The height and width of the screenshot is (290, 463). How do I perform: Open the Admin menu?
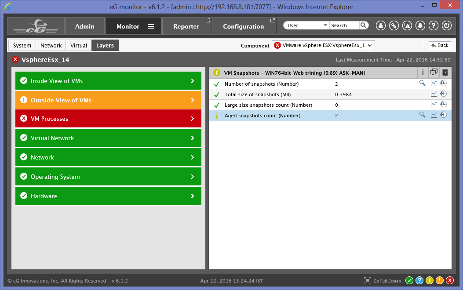click(x=85, y=26)
